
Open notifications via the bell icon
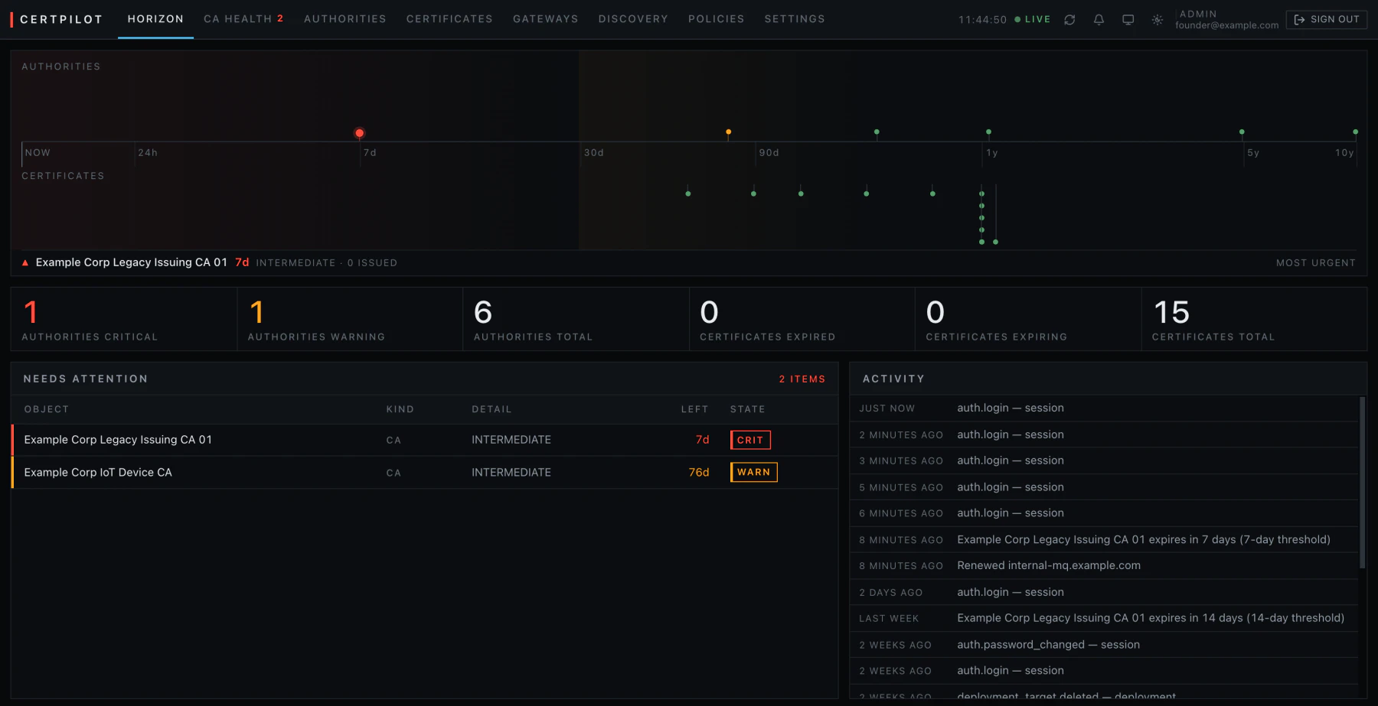pyautogui.click(x=1099, y=20)
